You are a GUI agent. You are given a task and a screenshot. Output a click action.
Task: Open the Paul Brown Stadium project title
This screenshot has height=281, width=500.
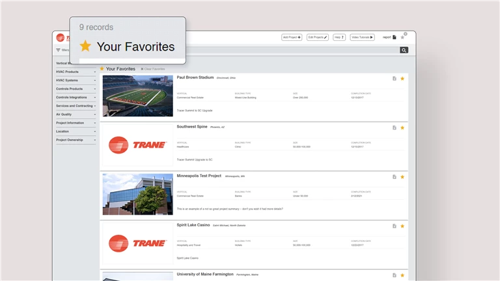coord(195,77)
